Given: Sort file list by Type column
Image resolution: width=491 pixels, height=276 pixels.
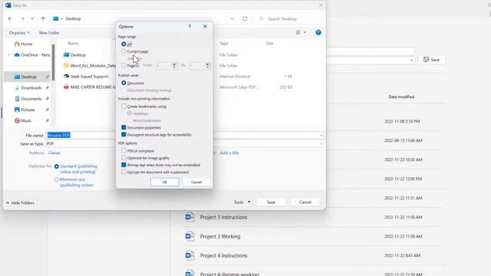Looking at the screenshot, I should pos(224,44).
